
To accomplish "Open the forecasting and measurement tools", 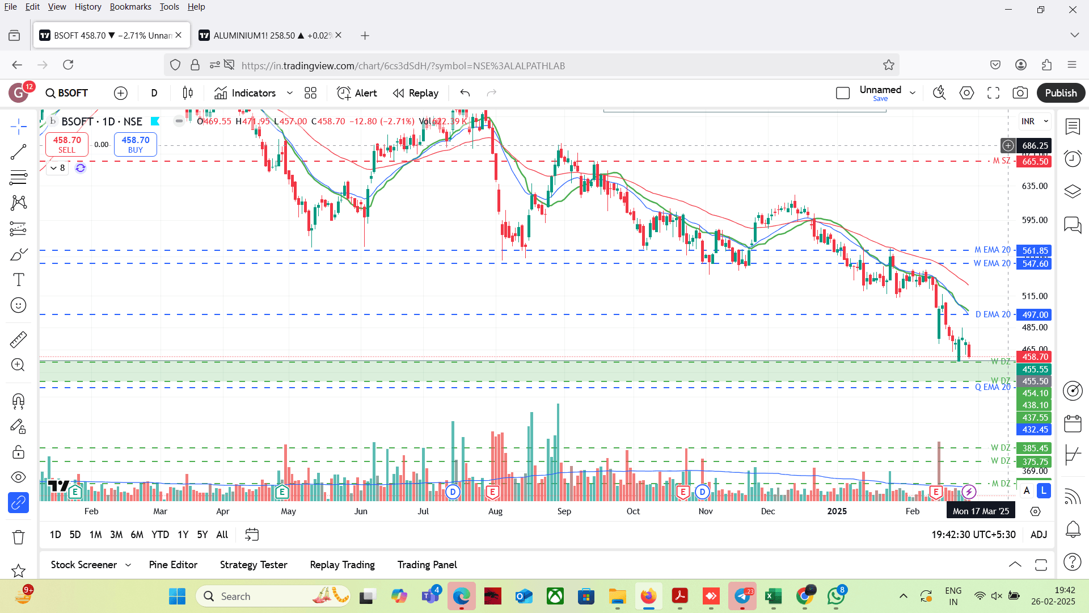I will [x=18, y=229].
